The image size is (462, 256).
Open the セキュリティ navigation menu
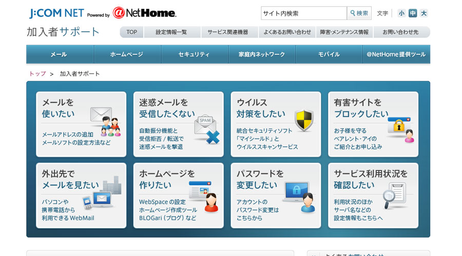(x=194, y=54)
